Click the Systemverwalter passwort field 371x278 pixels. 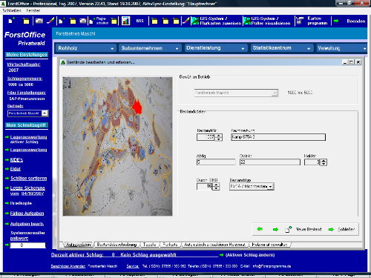[27, 245]
